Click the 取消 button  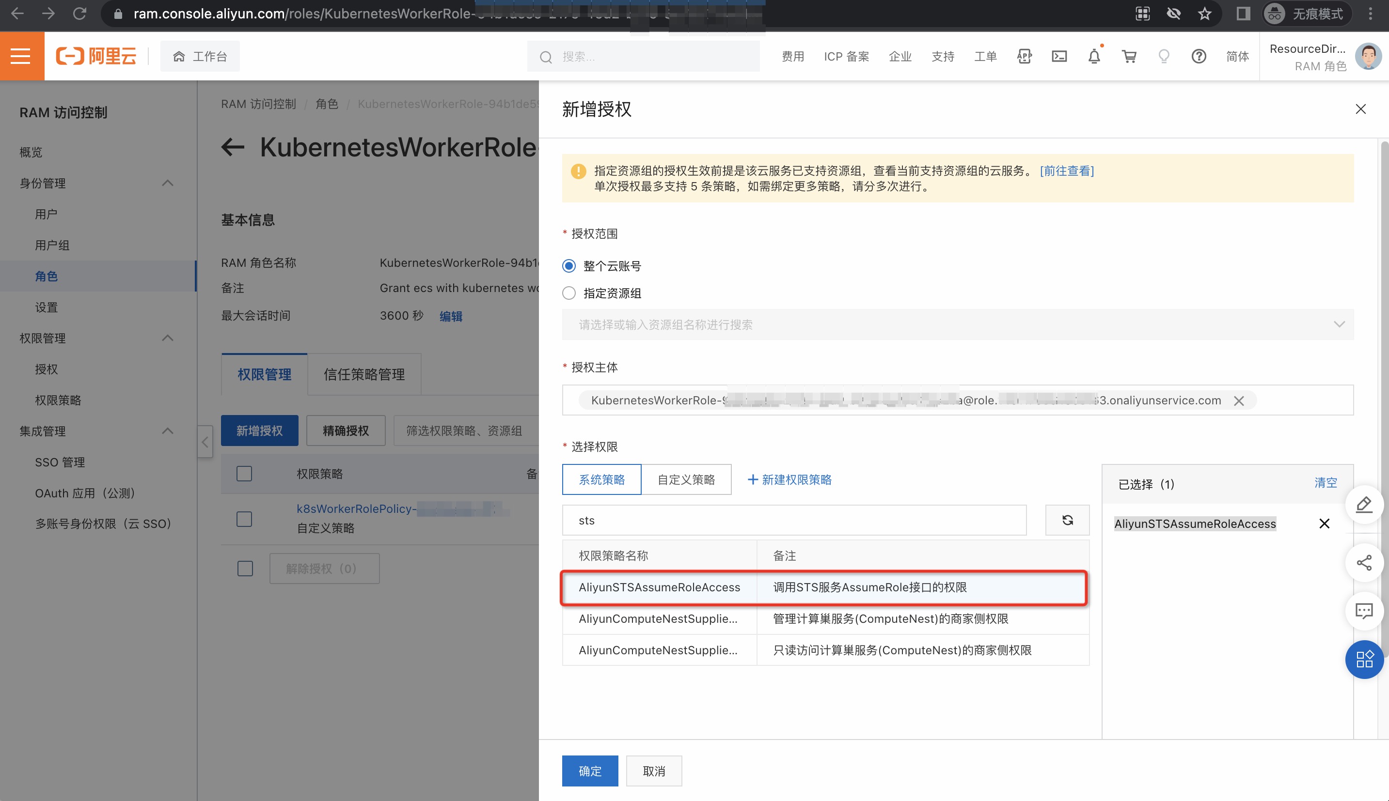[x=654, y=771]
